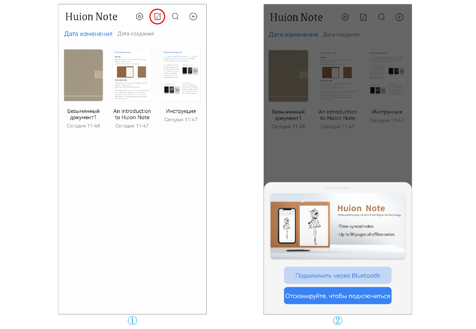The image size is (476, 329).
Task: Tap the red-circled device connection icon
Action: coord(157,17)
